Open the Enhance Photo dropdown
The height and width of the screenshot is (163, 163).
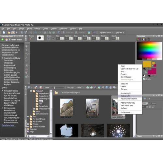pos(106,33)
